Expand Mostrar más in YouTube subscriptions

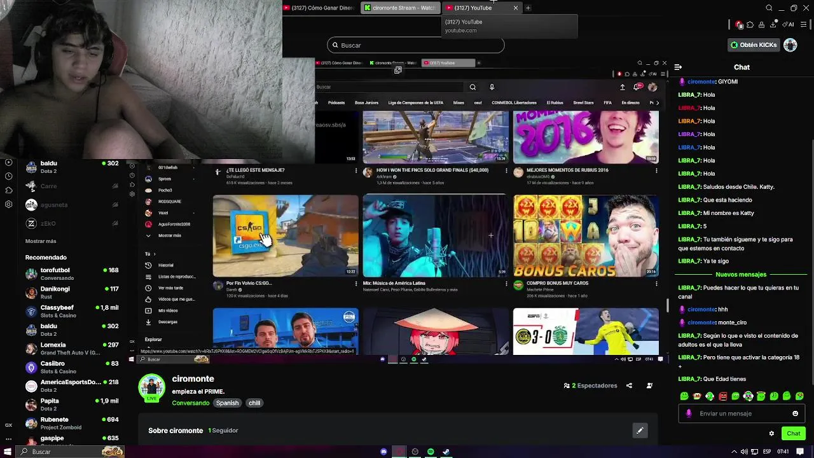click(169, 235)
